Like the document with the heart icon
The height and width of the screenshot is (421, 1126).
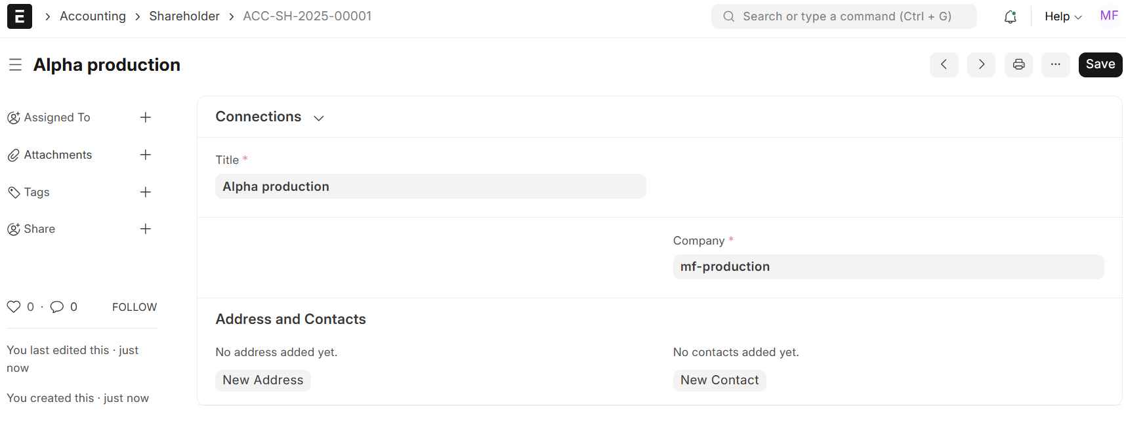coord(14,307)
